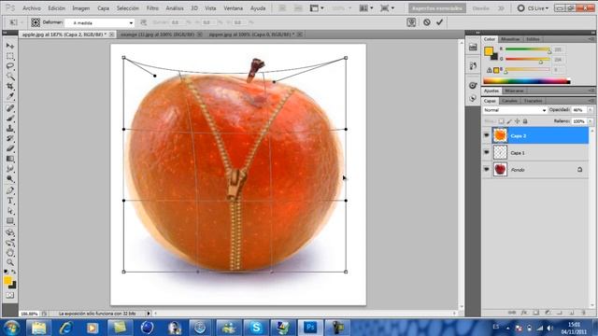Select the Capa 2 layer thumbnail
Screen dimensions: 598x336
click(500, 135)
